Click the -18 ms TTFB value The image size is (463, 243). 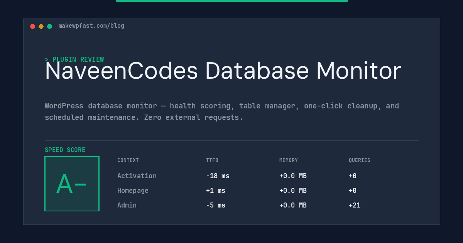(x=218, y=176)
